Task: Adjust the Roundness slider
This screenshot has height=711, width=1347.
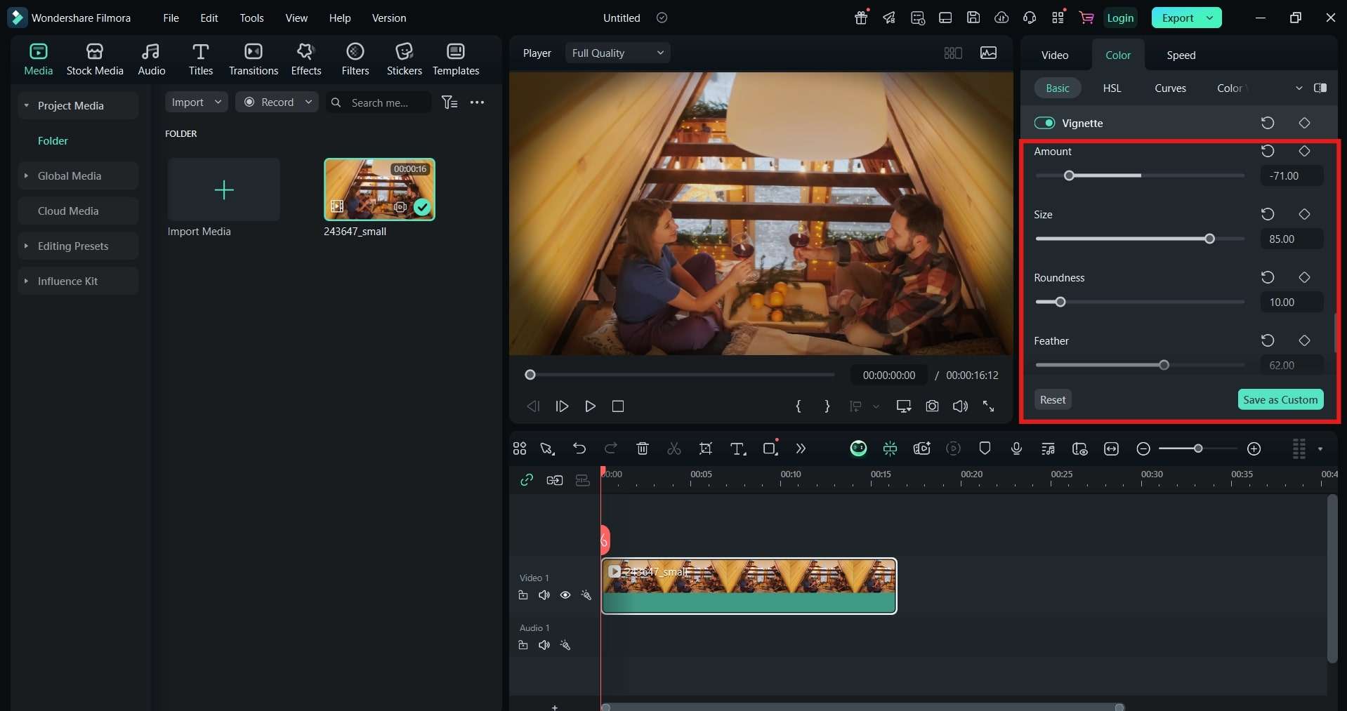Action: pyautogui.click(x=1060, y=302)
